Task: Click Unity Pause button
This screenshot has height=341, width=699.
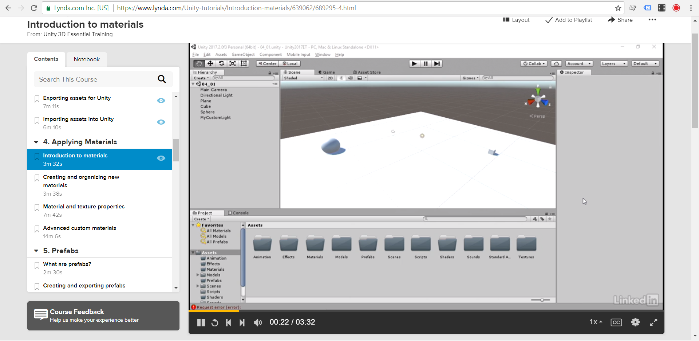Action: point(426,63)
